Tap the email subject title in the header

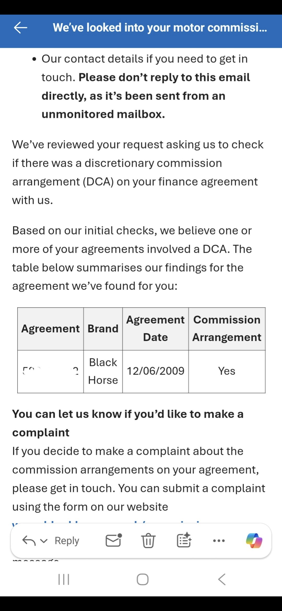coord(160,28)
